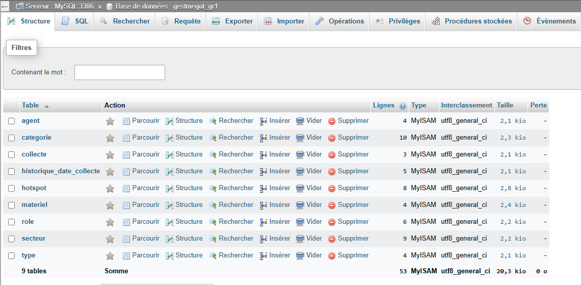Image resolution: width=581 pixels, height=285 pixels.
Task: Click gestmegot_gr1 database breadcrumb link
Action: click(195, 6)
